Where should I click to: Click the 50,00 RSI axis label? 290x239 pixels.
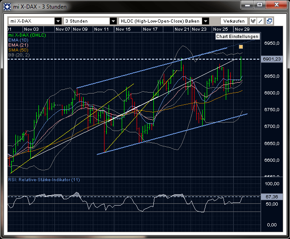(x=272, y=204)
